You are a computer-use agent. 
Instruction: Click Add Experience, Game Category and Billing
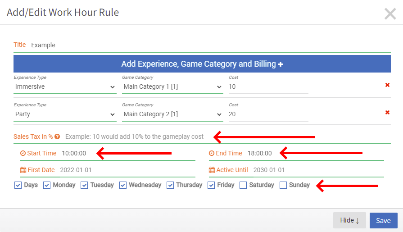click(x=202, y=64)
